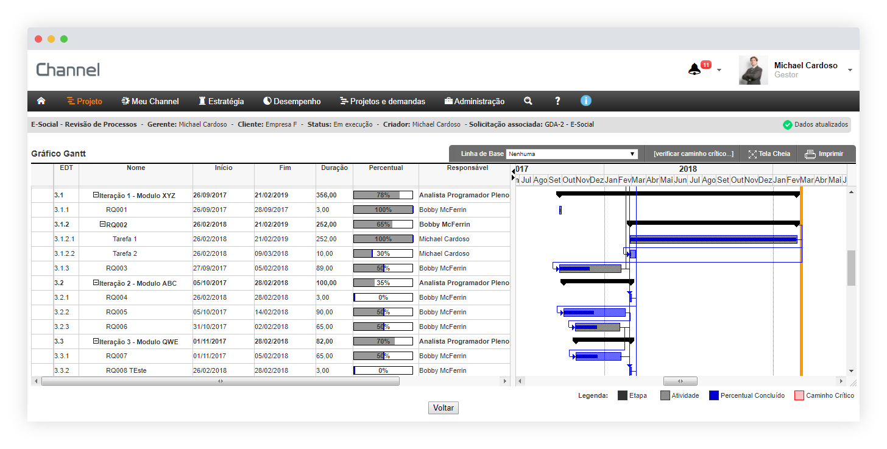Click the Tarefa 2 30% progress bar
Viewport: 887px width, 449px height.
(x=383, y=254)
